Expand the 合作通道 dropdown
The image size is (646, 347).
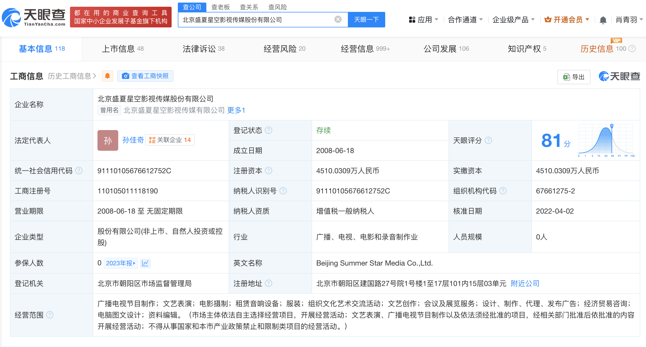pyautogui.click(x=465, y=20)
